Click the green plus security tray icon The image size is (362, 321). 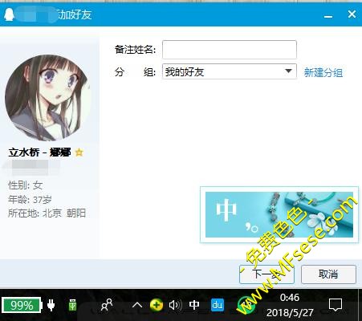point(157,305)
